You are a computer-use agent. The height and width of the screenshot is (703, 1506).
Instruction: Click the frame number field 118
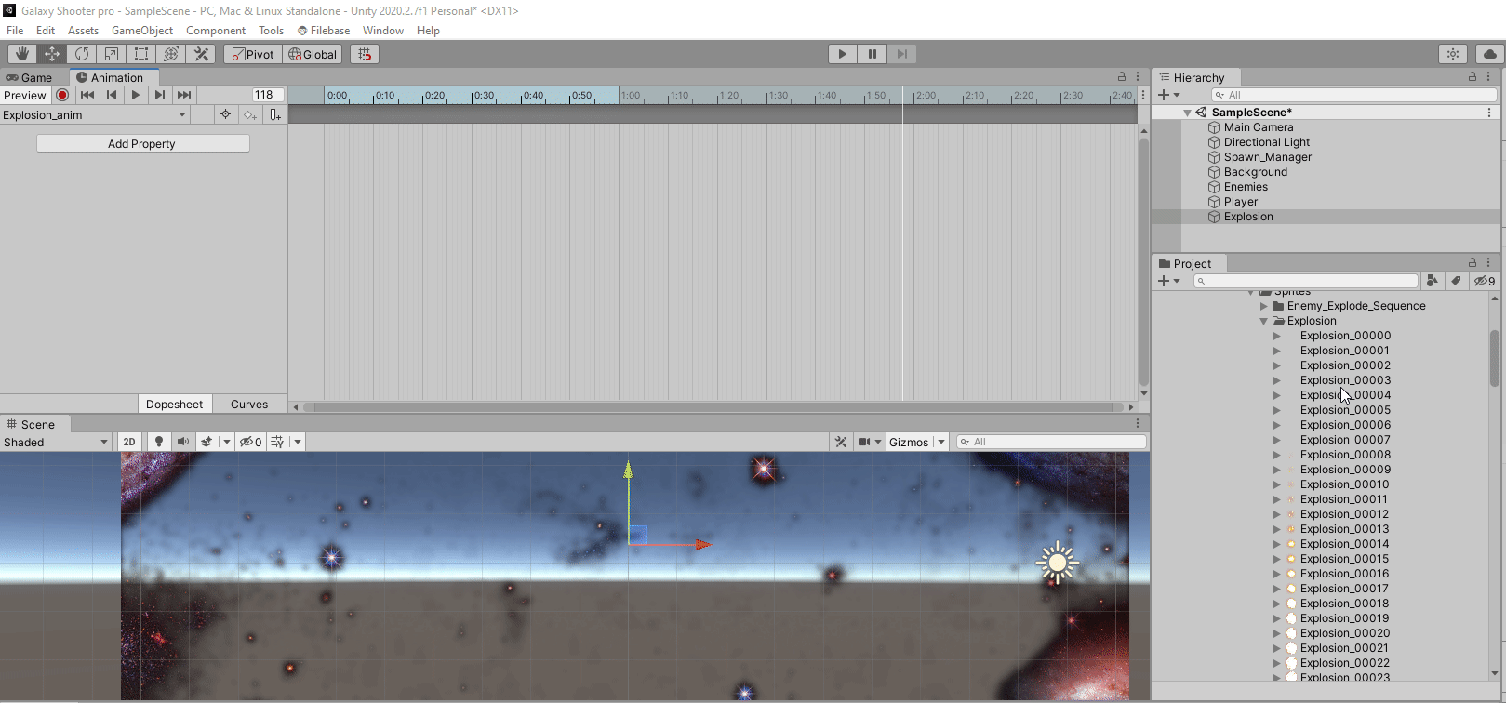[267, 95]
